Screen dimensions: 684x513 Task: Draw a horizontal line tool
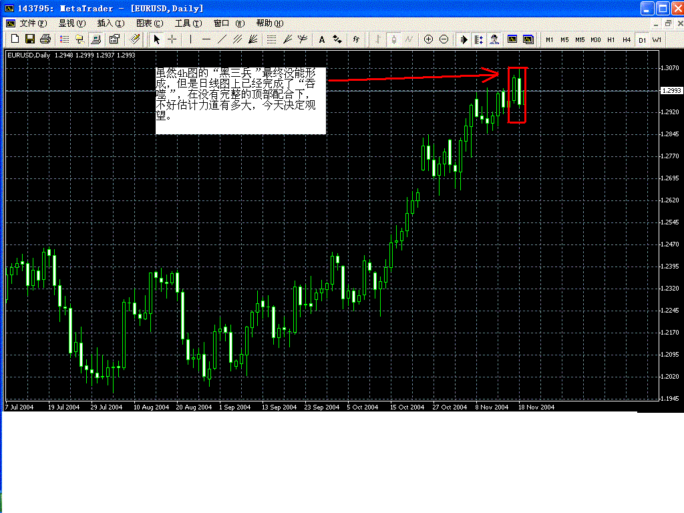pos(206,39)
